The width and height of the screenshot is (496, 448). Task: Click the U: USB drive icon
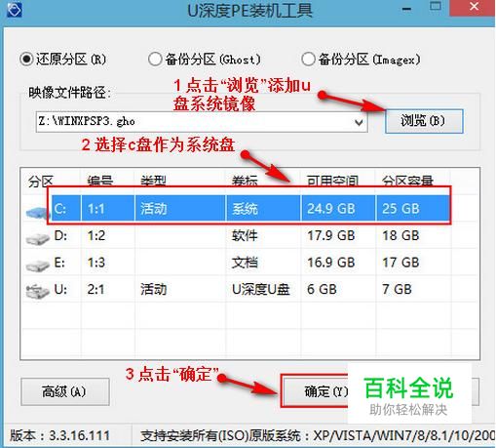pos(38,292)
